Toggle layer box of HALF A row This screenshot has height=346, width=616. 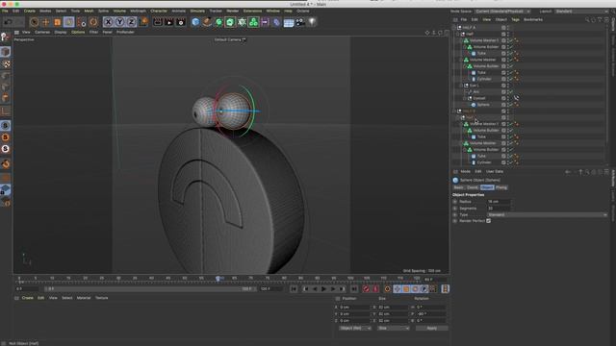(x=503, y=28)
